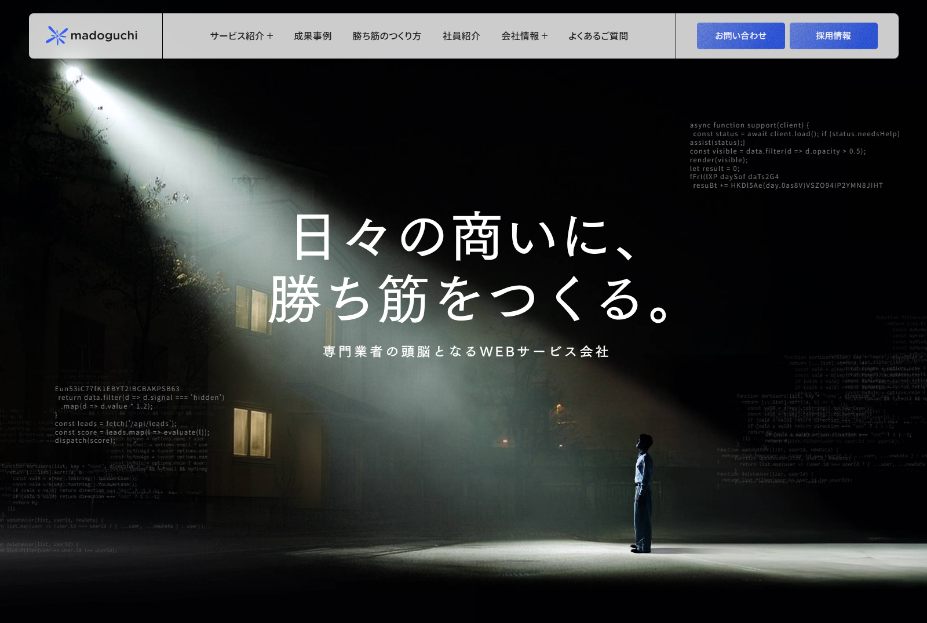Image resolution: width=927 pixels, height=623 pixels.
Task: Open the 会社情報 navigation menu
Action: 520,35
